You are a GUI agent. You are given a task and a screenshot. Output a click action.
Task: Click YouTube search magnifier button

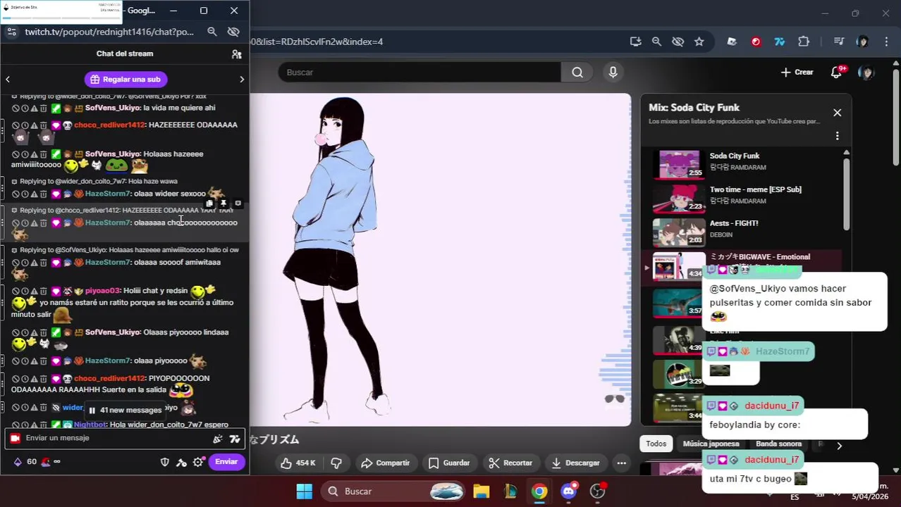pyautogui.click(x=577, y=73)
